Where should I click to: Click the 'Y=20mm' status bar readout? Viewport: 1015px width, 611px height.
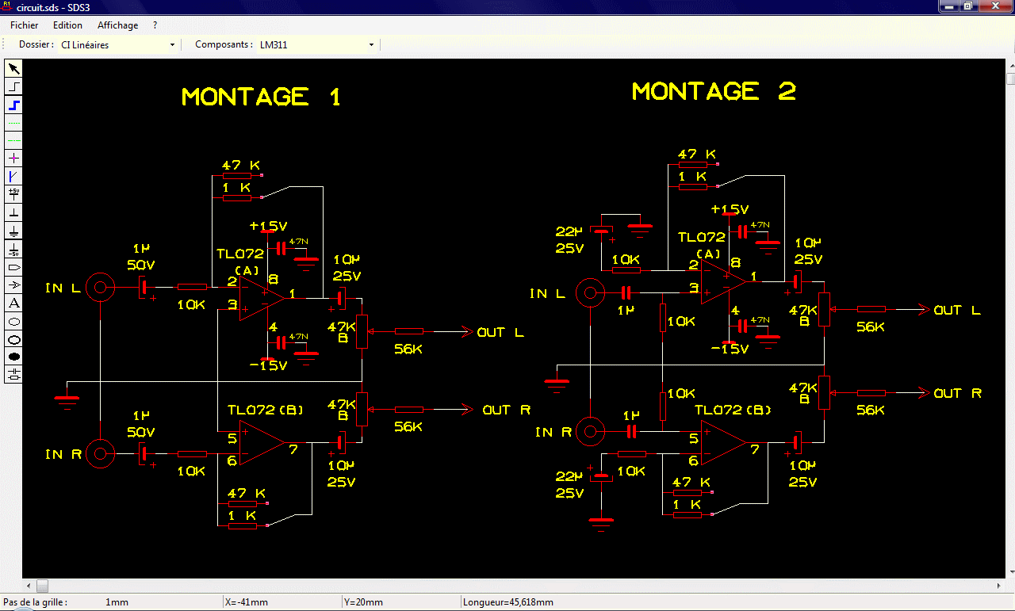[364, 602]
